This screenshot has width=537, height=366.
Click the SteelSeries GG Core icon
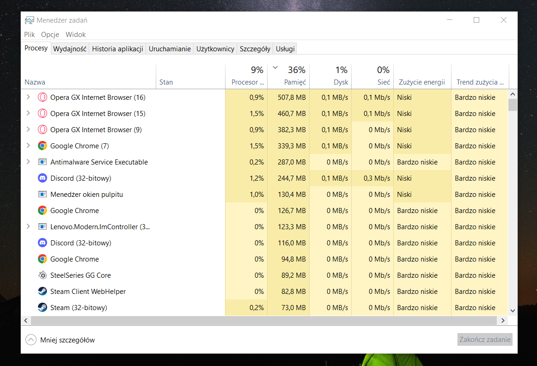43,275
